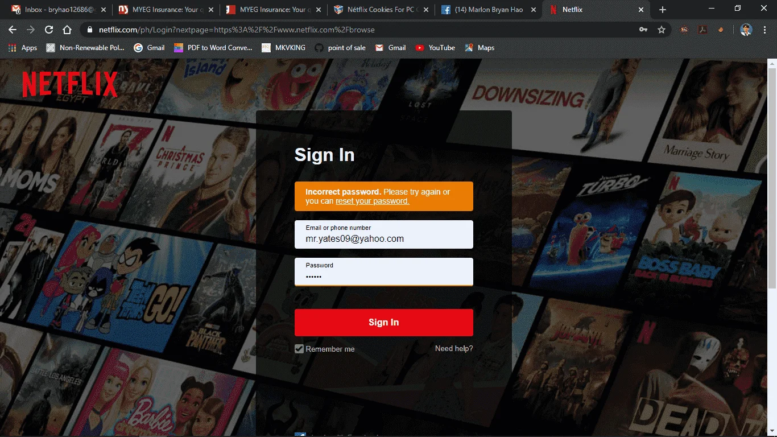
Task: Switch to Netflix Cookies For PC tab
Action: [x=381, y=10]
